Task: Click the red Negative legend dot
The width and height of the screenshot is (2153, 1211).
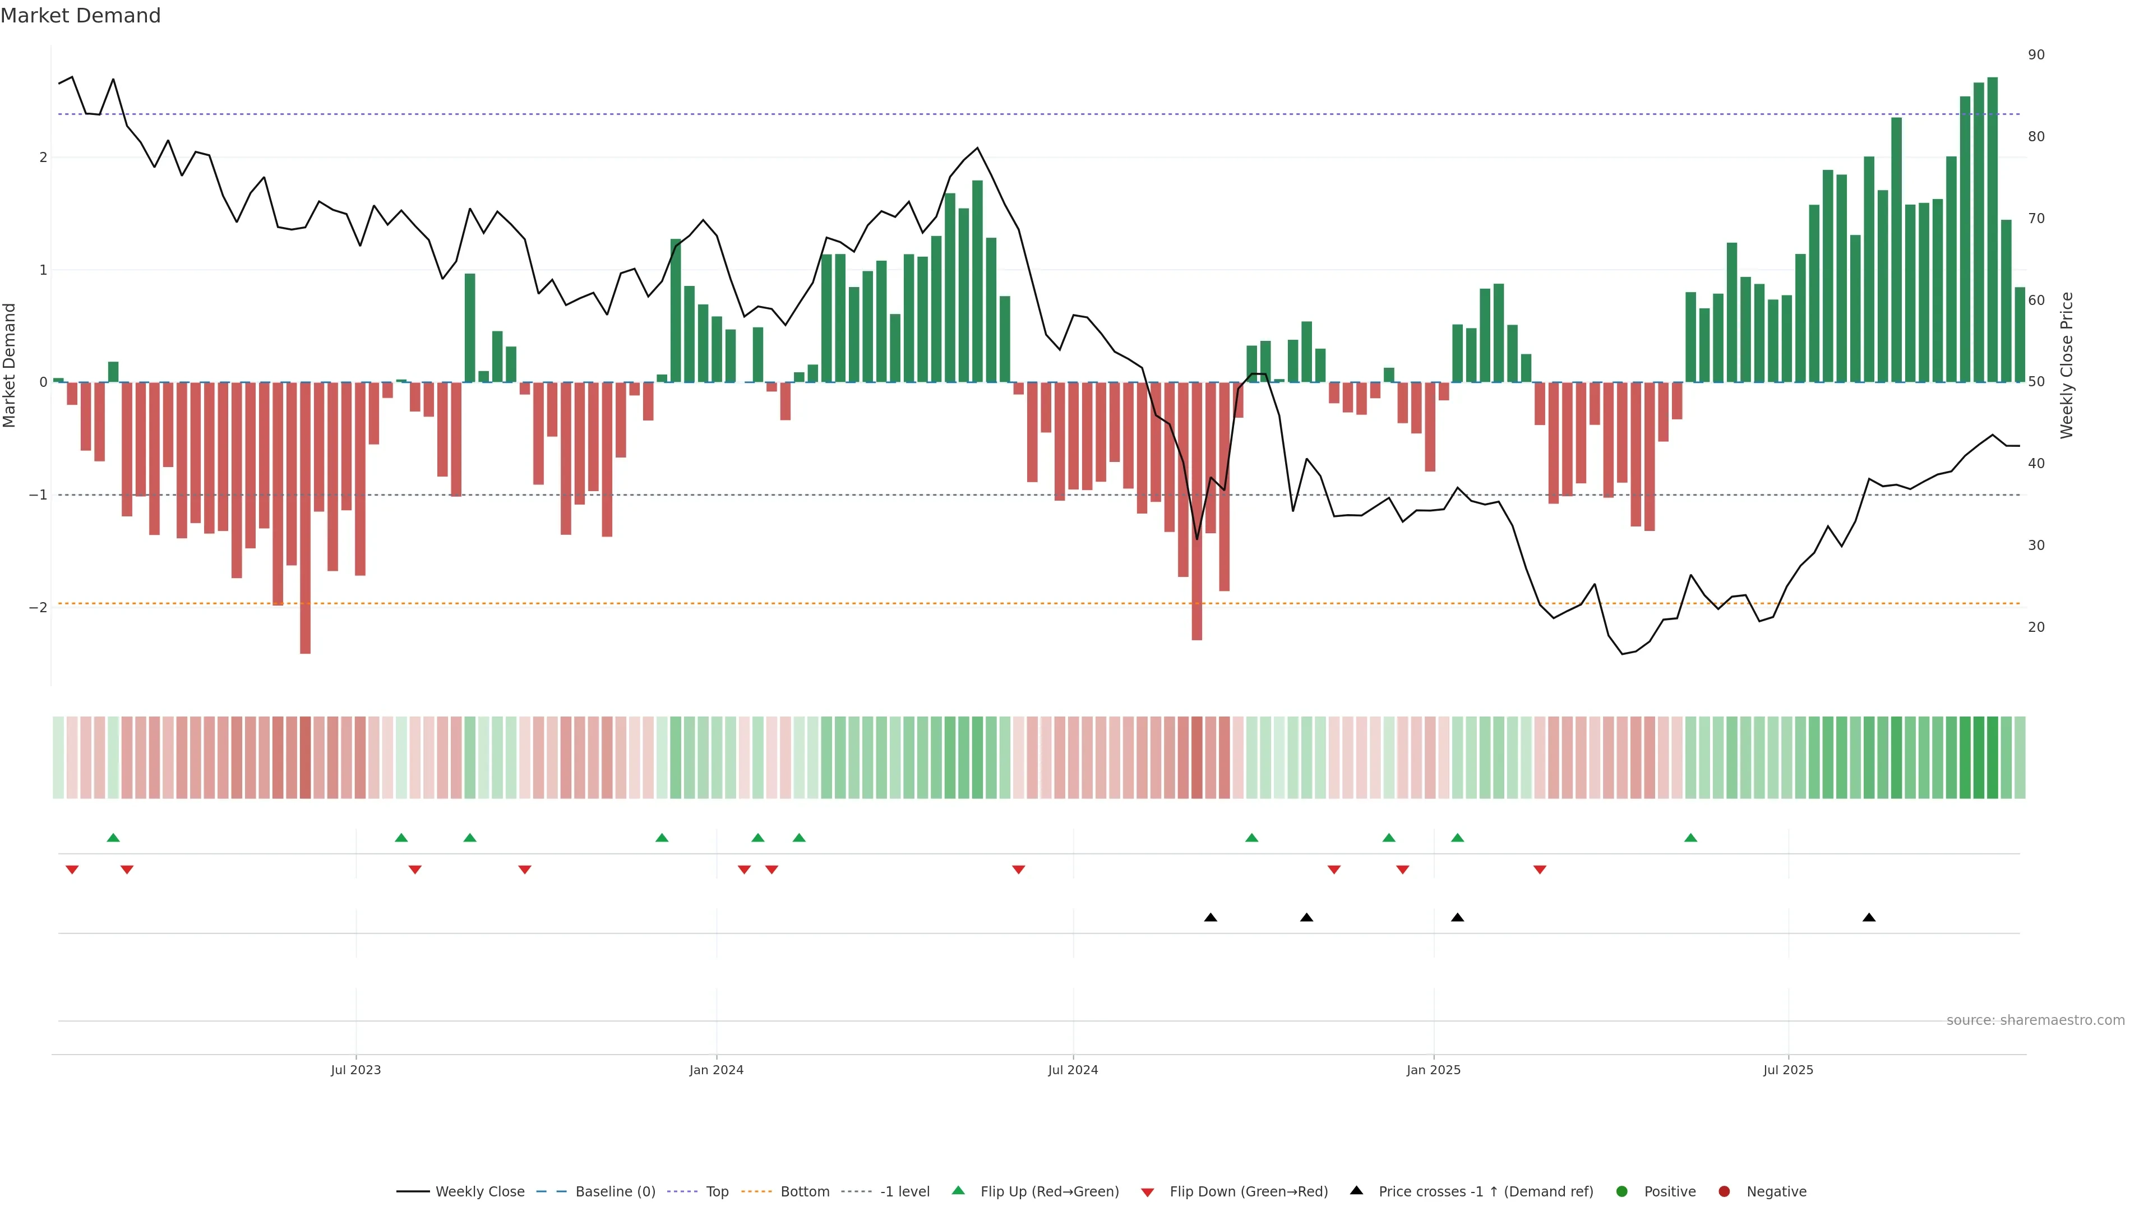Action: click(x=1724, y=1192)
